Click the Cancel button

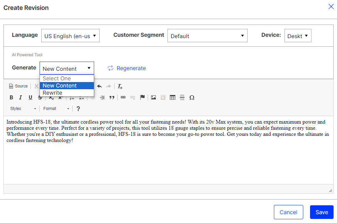[289, 212]
